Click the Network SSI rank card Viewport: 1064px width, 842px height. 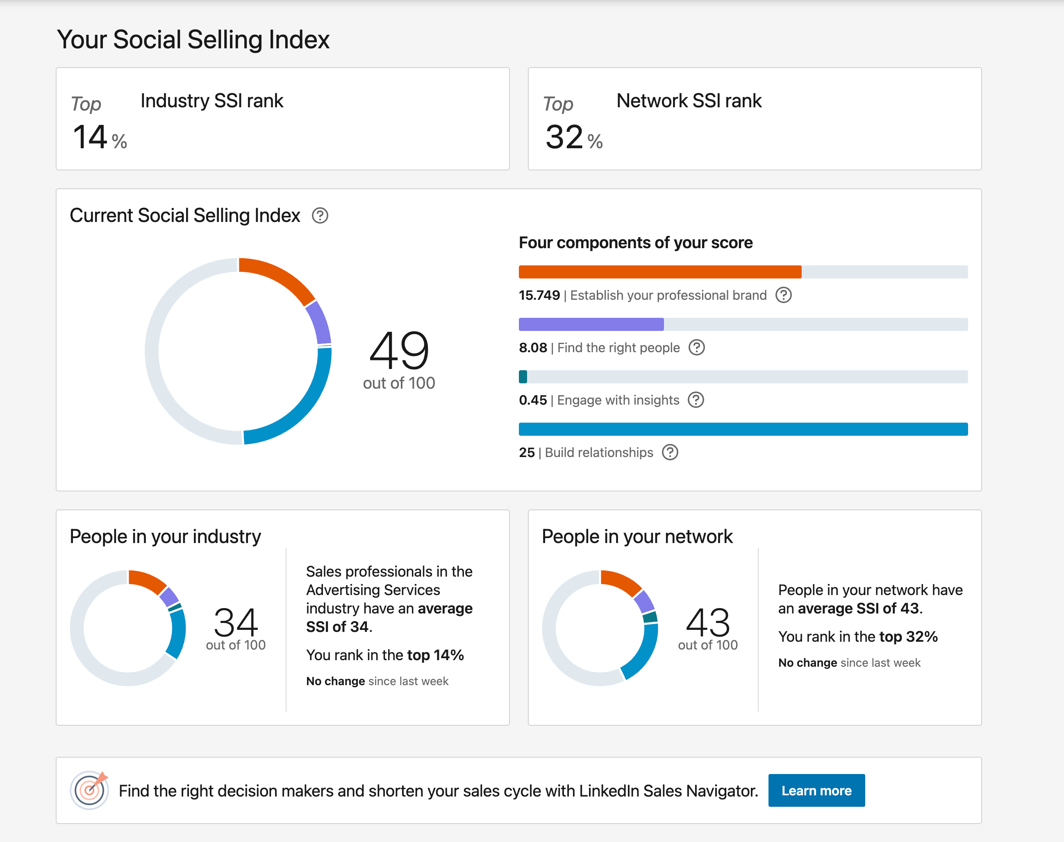[754, 119]
